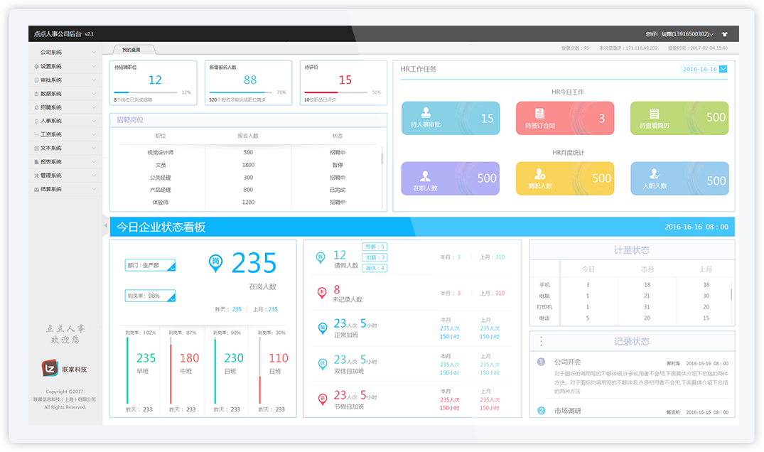Click the person-check icon on 入职人数 card

pos(655,174)
